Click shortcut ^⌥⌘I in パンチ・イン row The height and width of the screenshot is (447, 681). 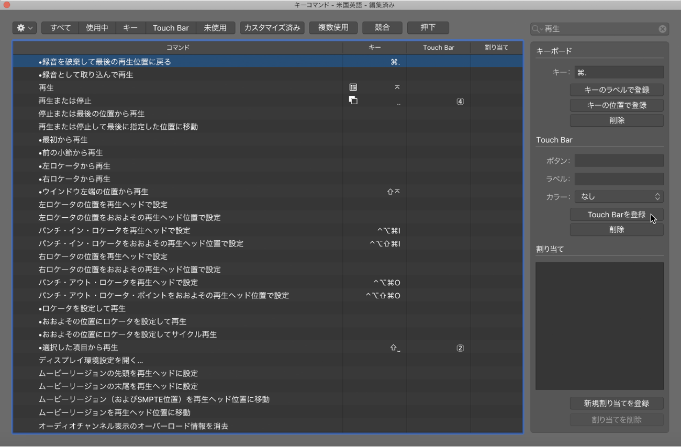point(388,231)
